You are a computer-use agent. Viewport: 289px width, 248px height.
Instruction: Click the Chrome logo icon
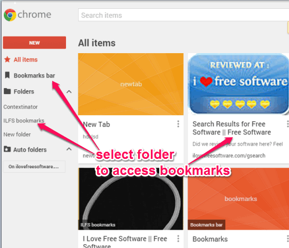[x=10, y=15]
